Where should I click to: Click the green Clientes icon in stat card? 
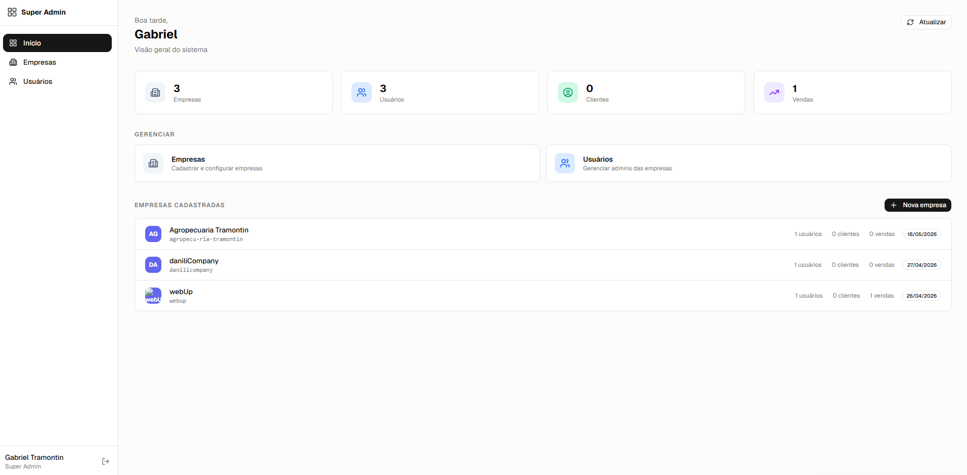pos(568,92)
